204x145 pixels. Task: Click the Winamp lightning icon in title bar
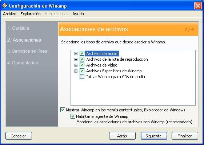5,5
